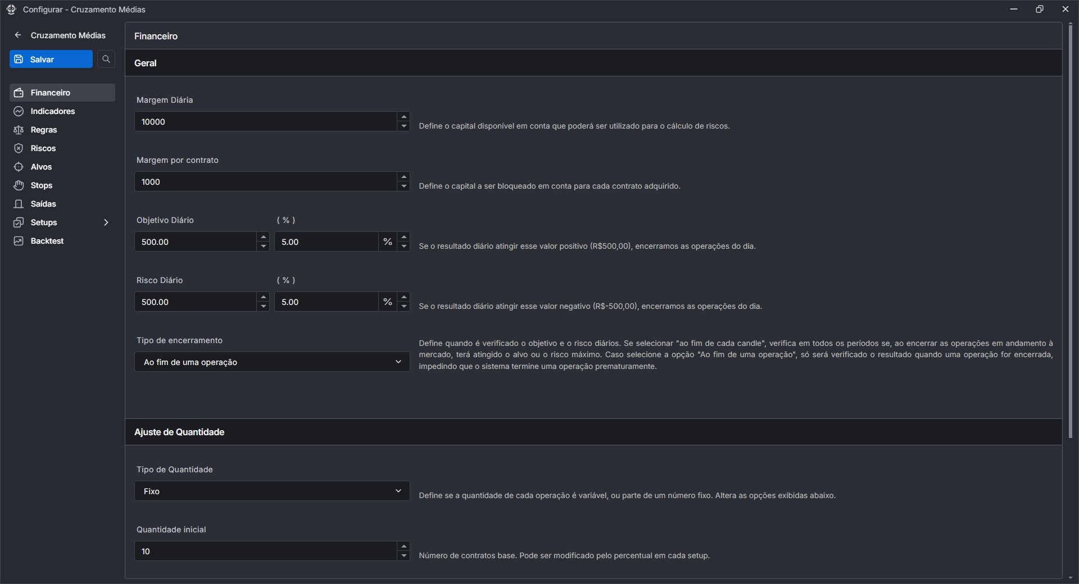Decrease Margem por contrato with down arrow
This screenshot has height=584, width=1079.
[404, 186]
